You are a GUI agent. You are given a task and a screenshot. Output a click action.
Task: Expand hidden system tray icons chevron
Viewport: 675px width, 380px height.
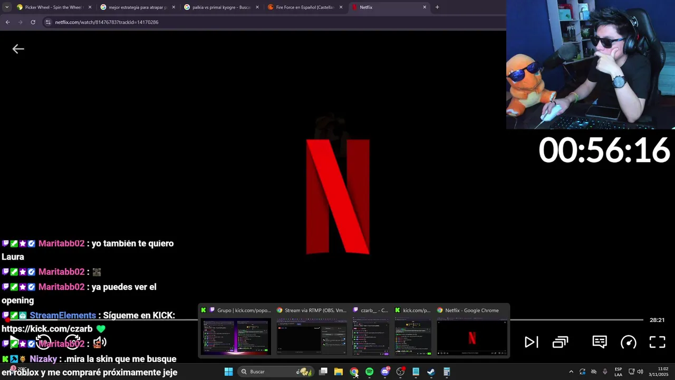571,372
